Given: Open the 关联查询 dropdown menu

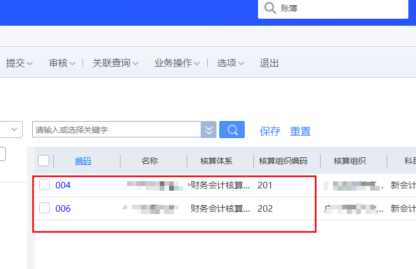Looking at the screenshot, I should (115, 63).
